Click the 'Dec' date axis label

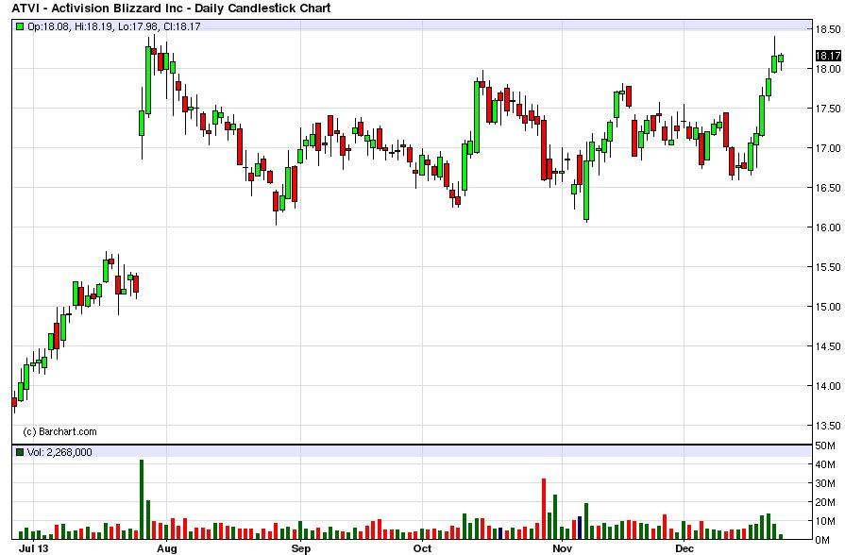684,548
